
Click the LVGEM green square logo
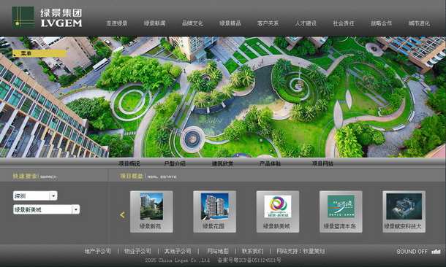[x=23, y=18]
